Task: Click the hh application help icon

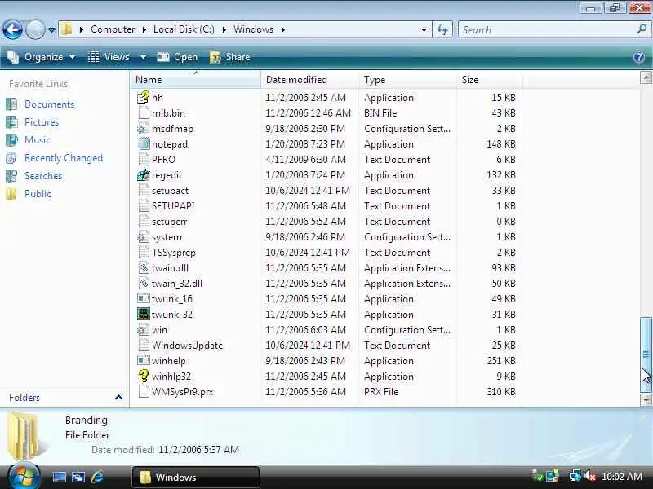Action: [x=144, y=97]
